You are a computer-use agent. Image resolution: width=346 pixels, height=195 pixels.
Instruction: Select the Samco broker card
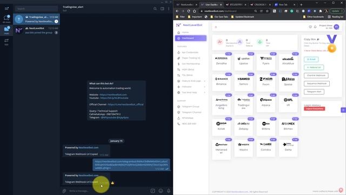[x=244, y=82]
